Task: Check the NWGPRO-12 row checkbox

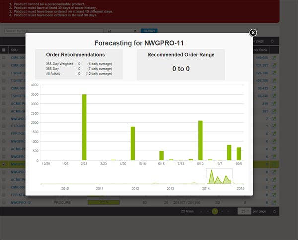Action: click(4, 203)
